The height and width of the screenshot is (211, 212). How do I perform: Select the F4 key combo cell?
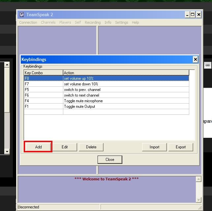tap(44, 101)
